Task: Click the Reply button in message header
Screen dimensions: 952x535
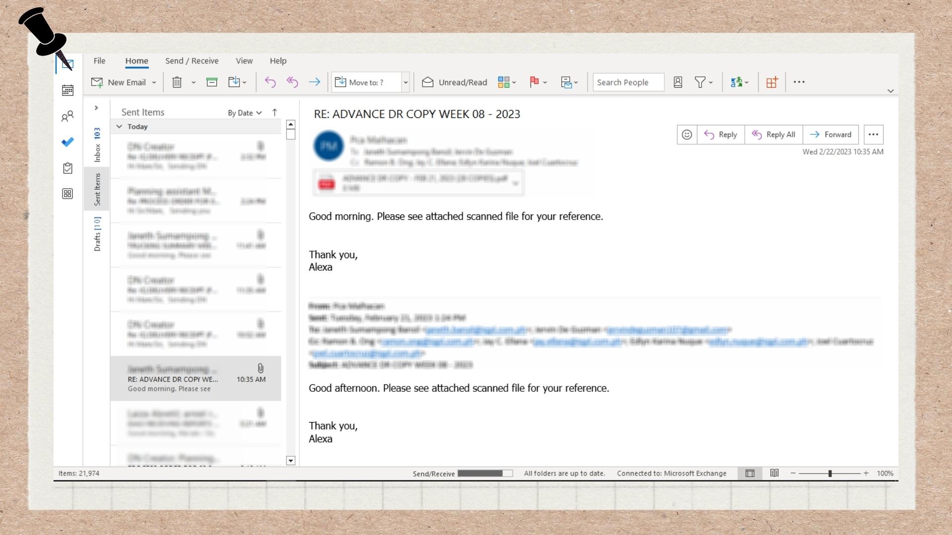Action: [721, 135]
